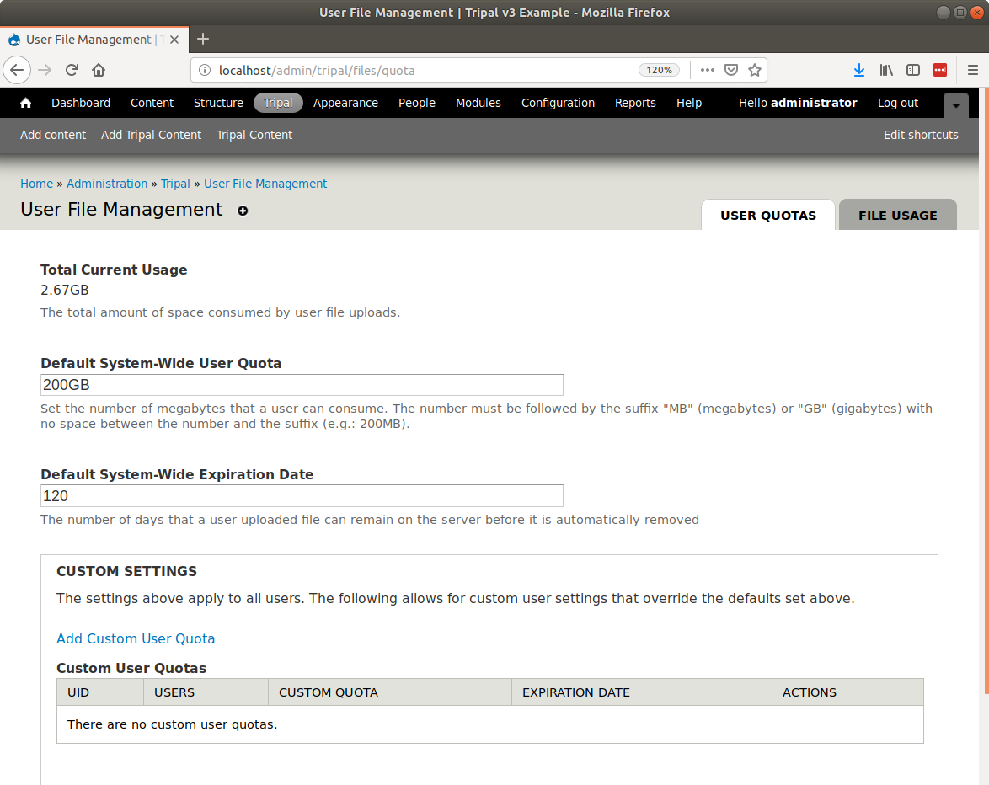Go back to the previous page
This screenshot has height=785, width=989.
point(17,70)
